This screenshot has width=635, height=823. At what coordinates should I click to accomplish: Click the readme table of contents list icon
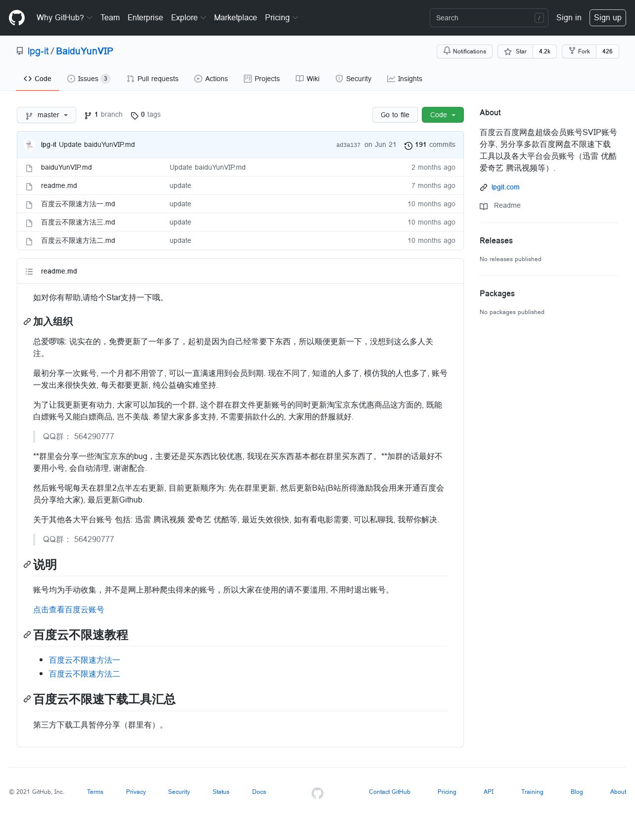(29, 272)
